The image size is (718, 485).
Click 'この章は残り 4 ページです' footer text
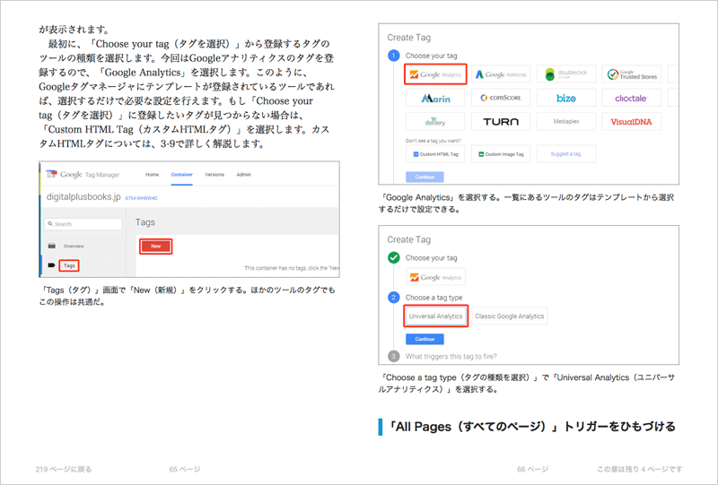pyautogui.click(x=640, y=469)
